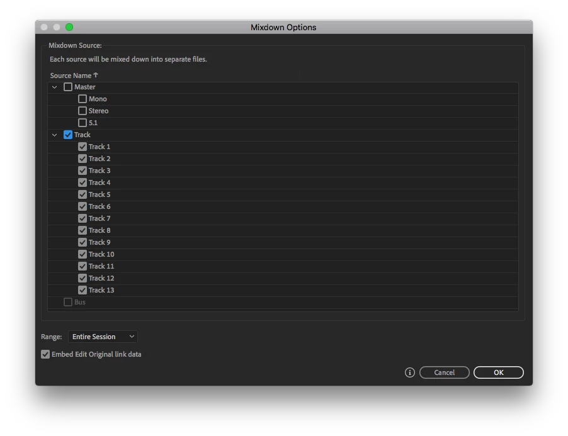
Task: Click the Source Name column header
Action: [x=71, y=75]
